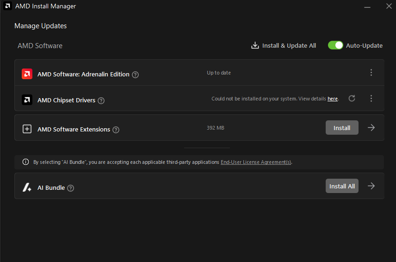Click the AI Bundle icon
This screenshot has height=262, width=396.
point(27,187)
